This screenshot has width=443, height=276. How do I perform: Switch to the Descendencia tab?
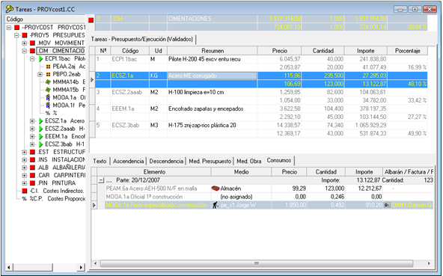click(x=166, y=161)
